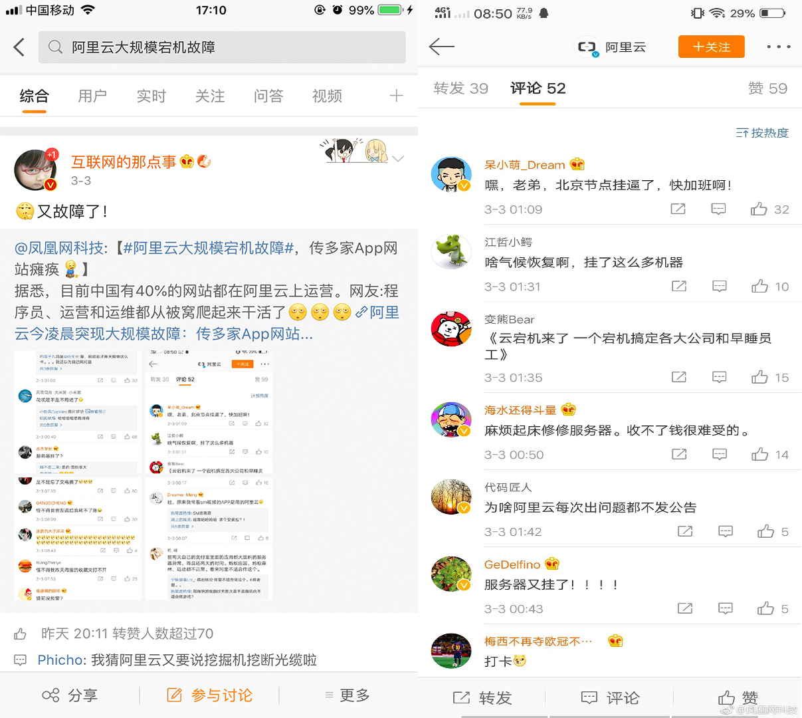Screen dimensions: 802x718
Task: Repost the 江哲小鳄 comment
Action: [x=678, y=287]
